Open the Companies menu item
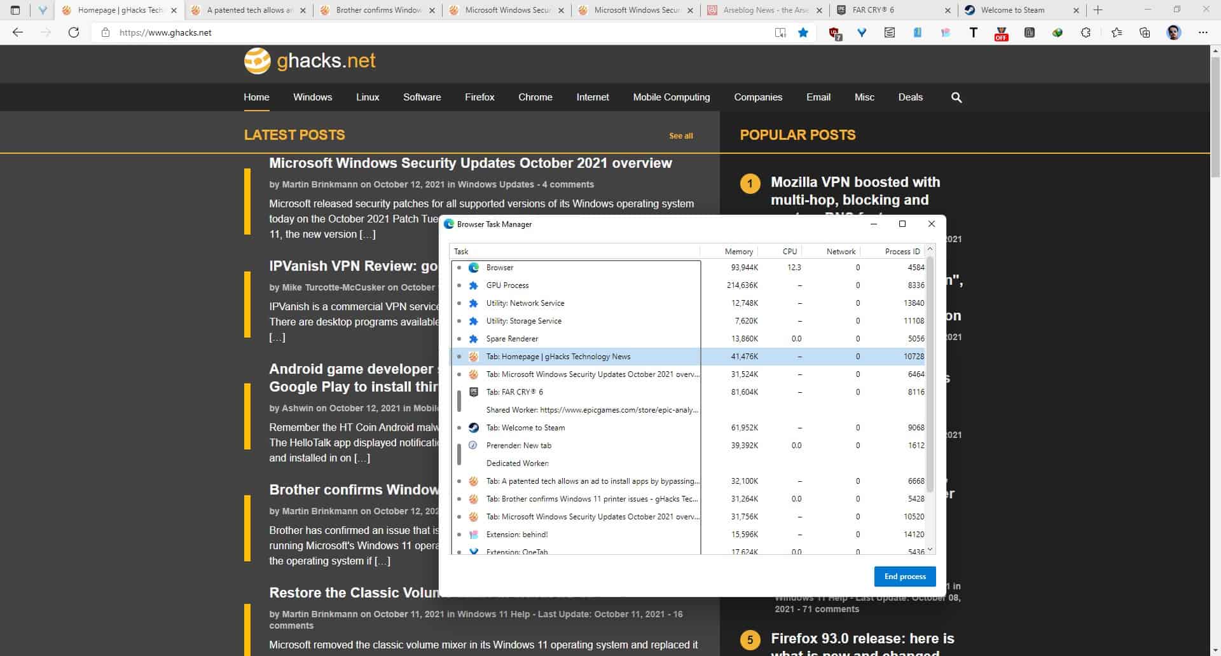Viewport: 1221px width, 656px height. [758, 97]
